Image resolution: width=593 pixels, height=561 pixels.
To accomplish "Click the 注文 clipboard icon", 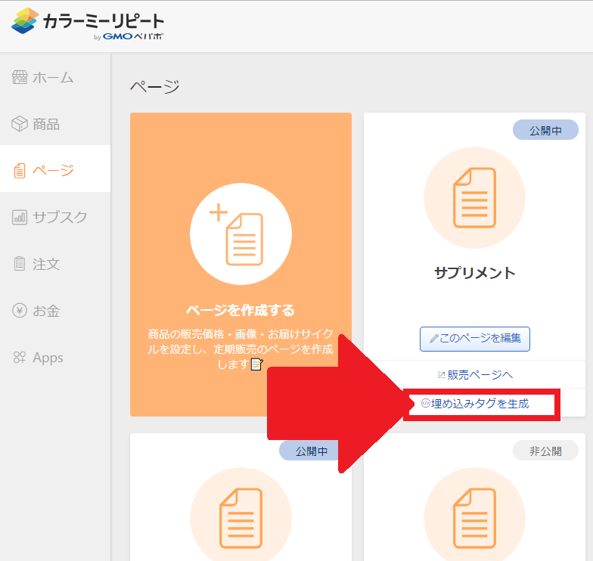I will (20, 264).
